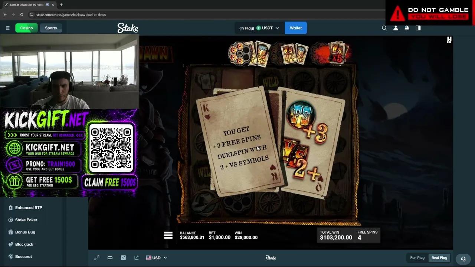
Task: Open the Wallet
Action: pyautogui.click(x=296, y=28)
